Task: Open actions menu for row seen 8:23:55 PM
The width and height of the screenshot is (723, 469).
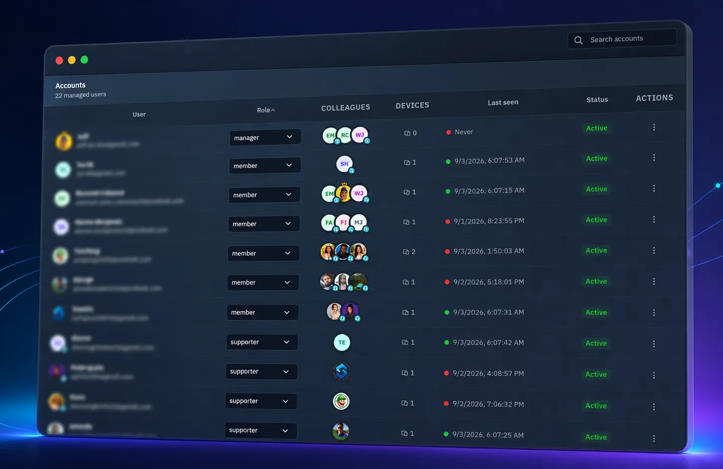Action: (x=654, y=219)
